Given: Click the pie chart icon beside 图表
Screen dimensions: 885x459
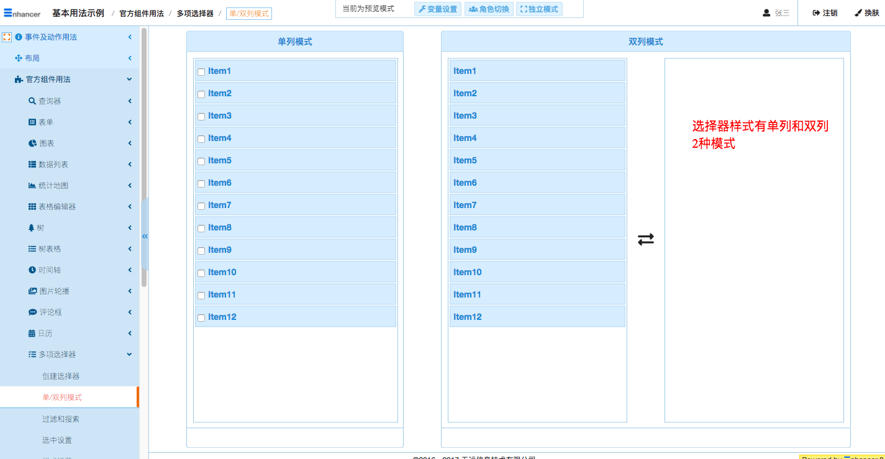Looking at the screenshot, I should pyautogui.click(x=32, y=143).
